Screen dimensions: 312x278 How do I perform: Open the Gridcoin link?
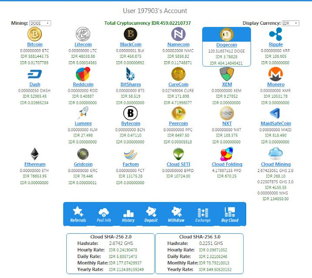[x=83, y=164]
